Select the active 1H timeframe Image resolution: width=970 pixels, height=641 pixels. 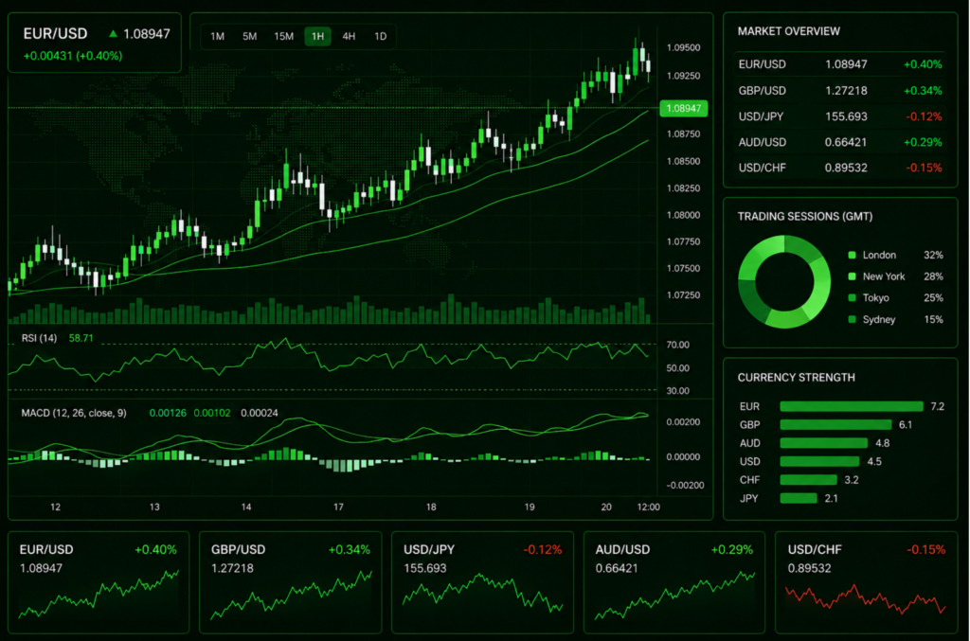point(317,37)
